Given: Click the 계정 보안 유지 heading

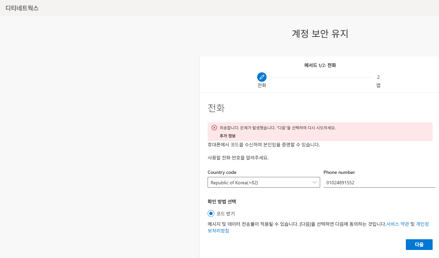Looking at the screenshot, I should [x=320, y=34].
